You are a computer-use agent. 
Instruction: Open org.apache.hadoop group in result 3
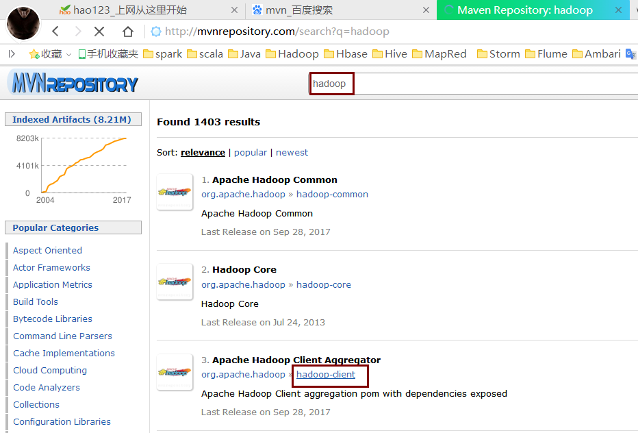coord(243,374)
